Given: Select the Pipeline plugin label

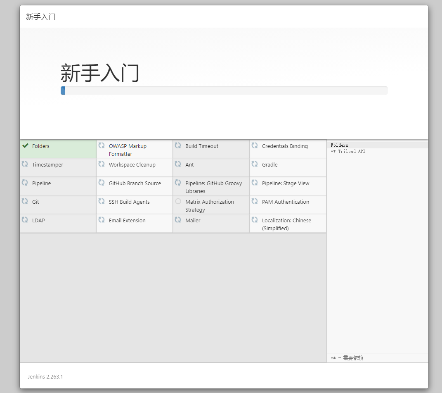Looking at the screenshot, I should point(41,183).
